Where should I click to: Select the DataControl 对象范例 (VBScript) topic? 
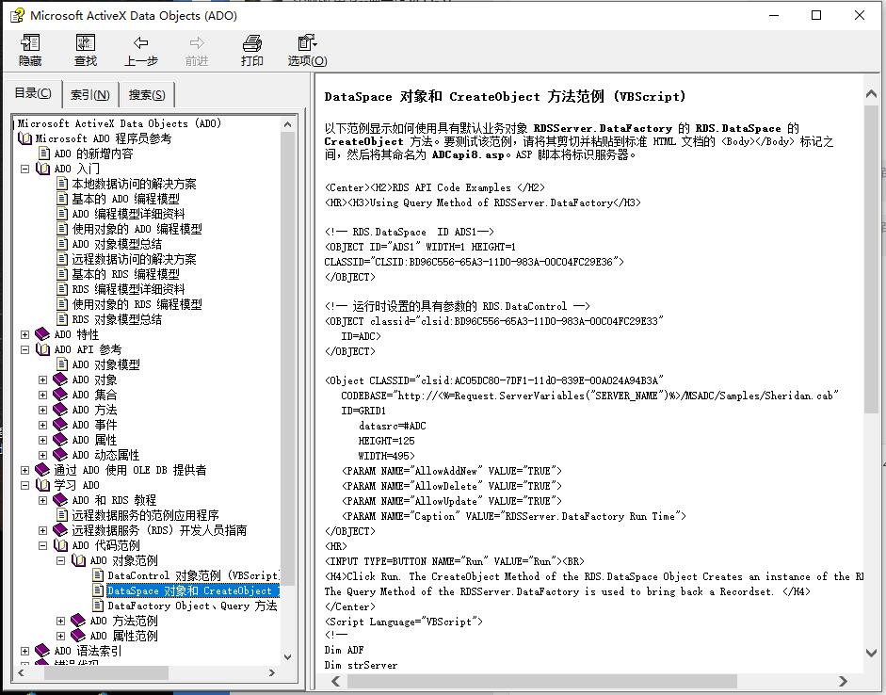click(193, 575)
